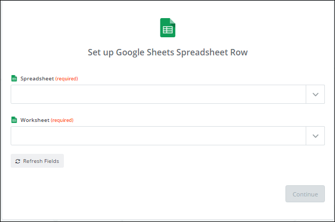Image resolution: width=335 pixels, height=222 pixels.
Task: Click '(required)' next to Worksheet
Action: coord(62,120)
